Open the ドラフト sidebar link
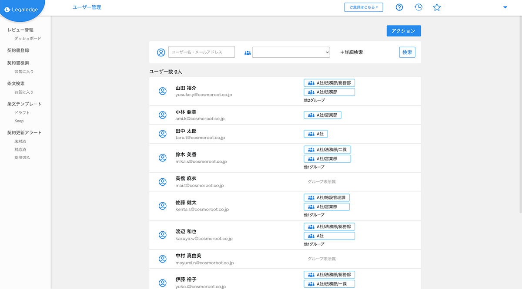 click(x=22, y=113)
